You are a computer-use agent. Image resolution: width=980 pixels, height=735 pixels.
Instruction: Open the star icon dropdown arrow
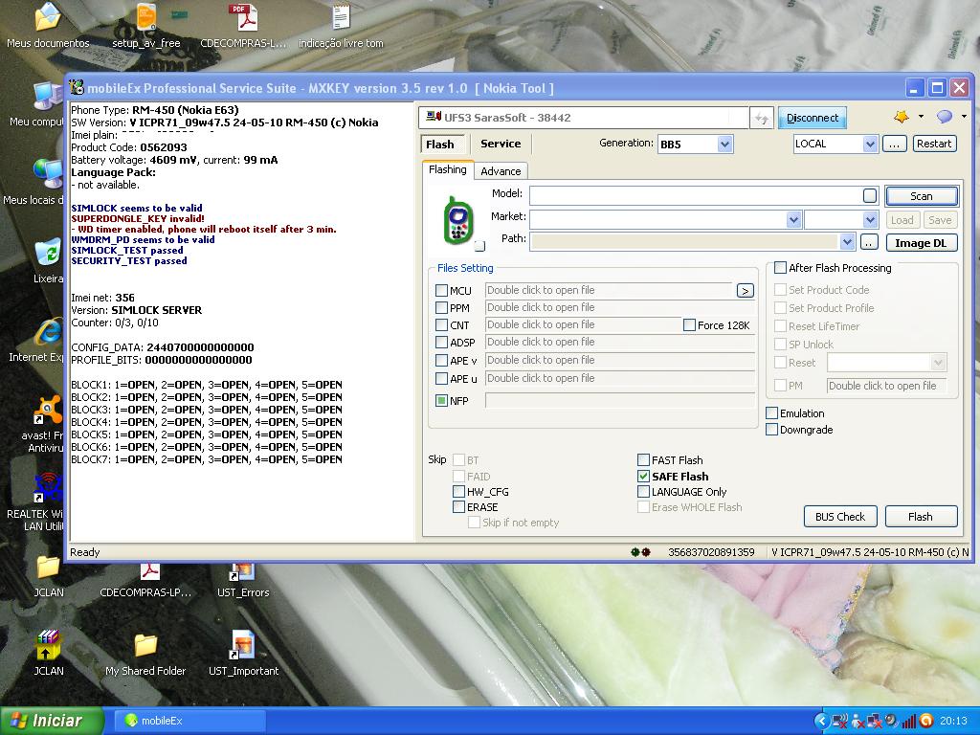921,116
